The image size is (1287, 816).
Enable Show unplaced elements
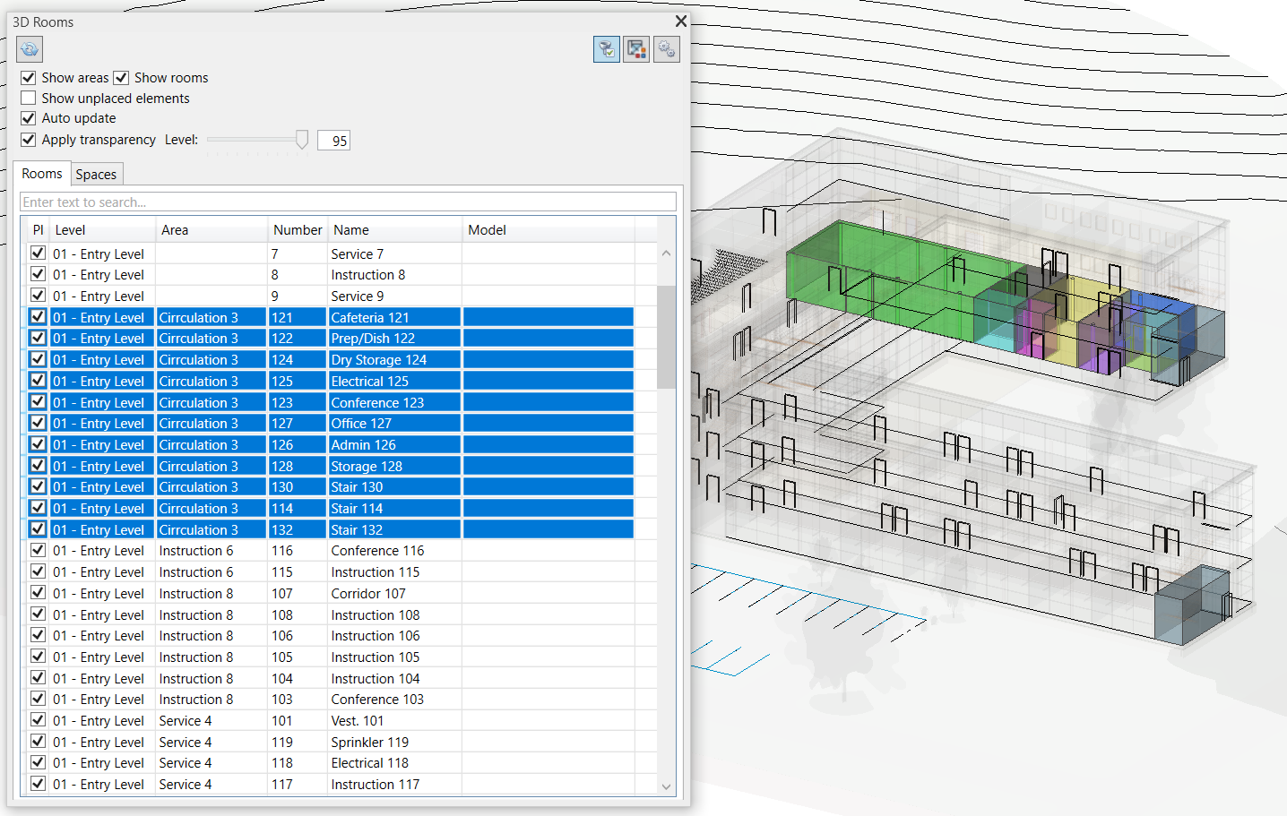point(29,99)
